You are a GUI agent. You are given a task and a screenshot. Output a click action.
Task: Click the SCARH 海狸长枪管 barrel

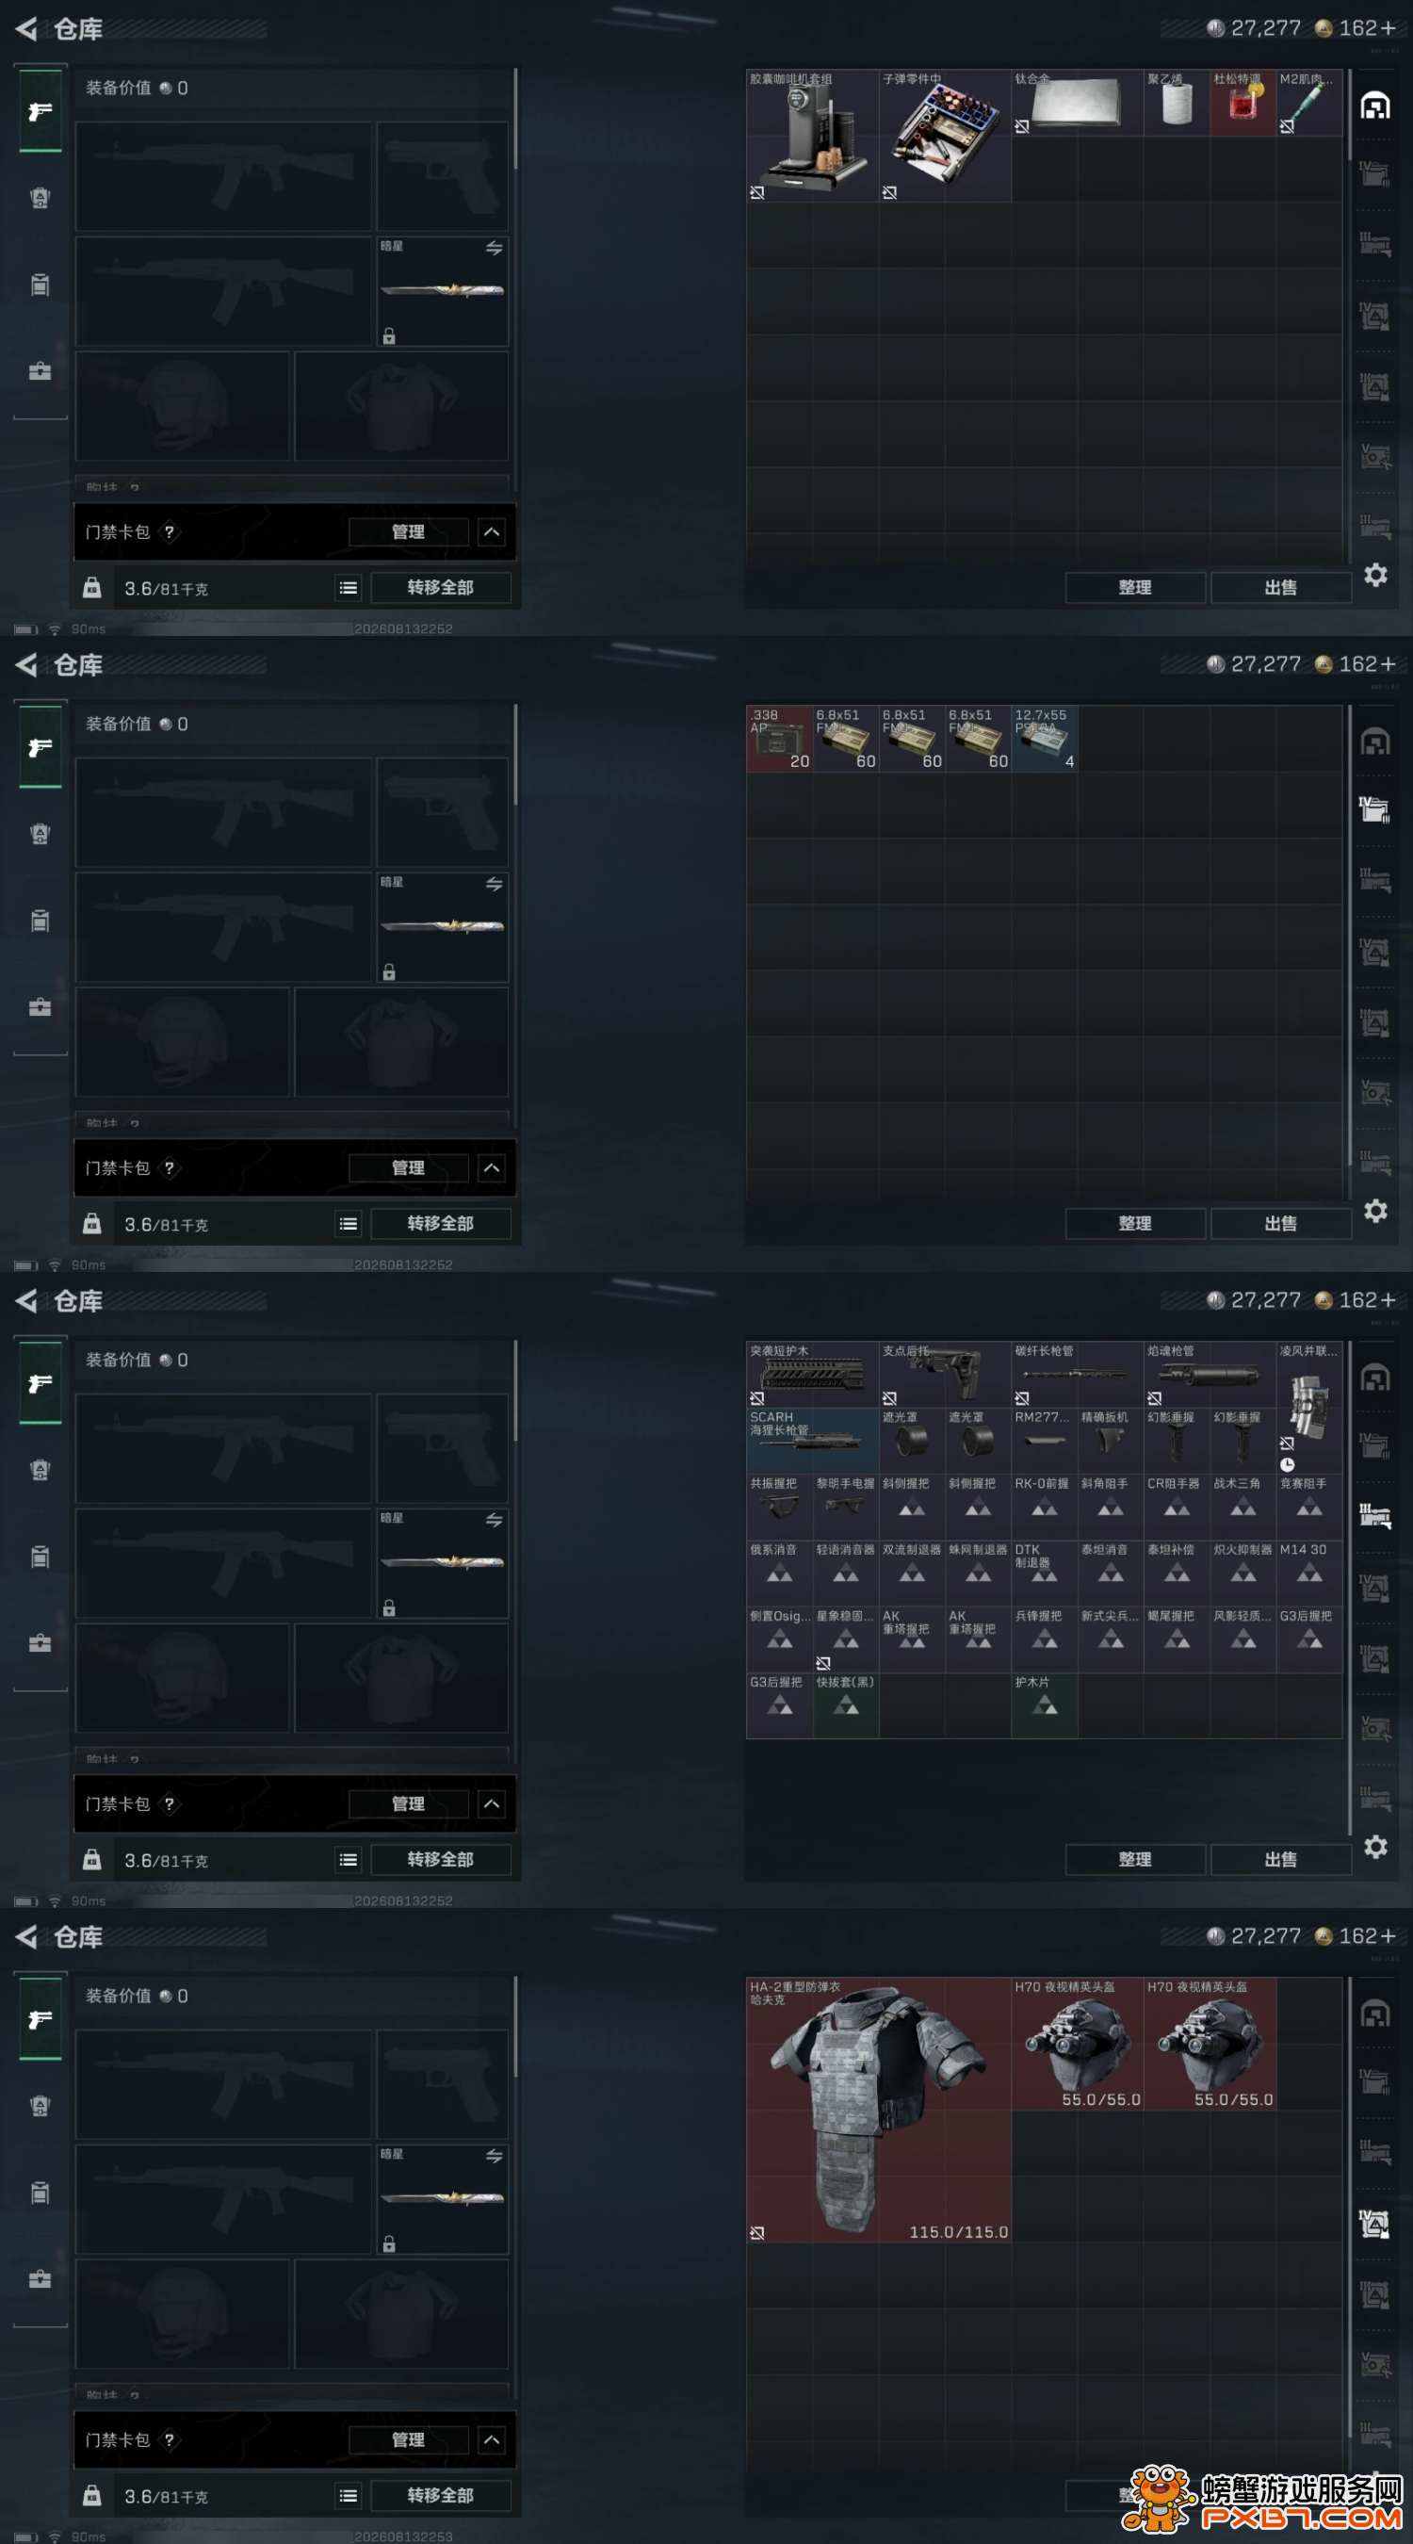click(813, 1441)
